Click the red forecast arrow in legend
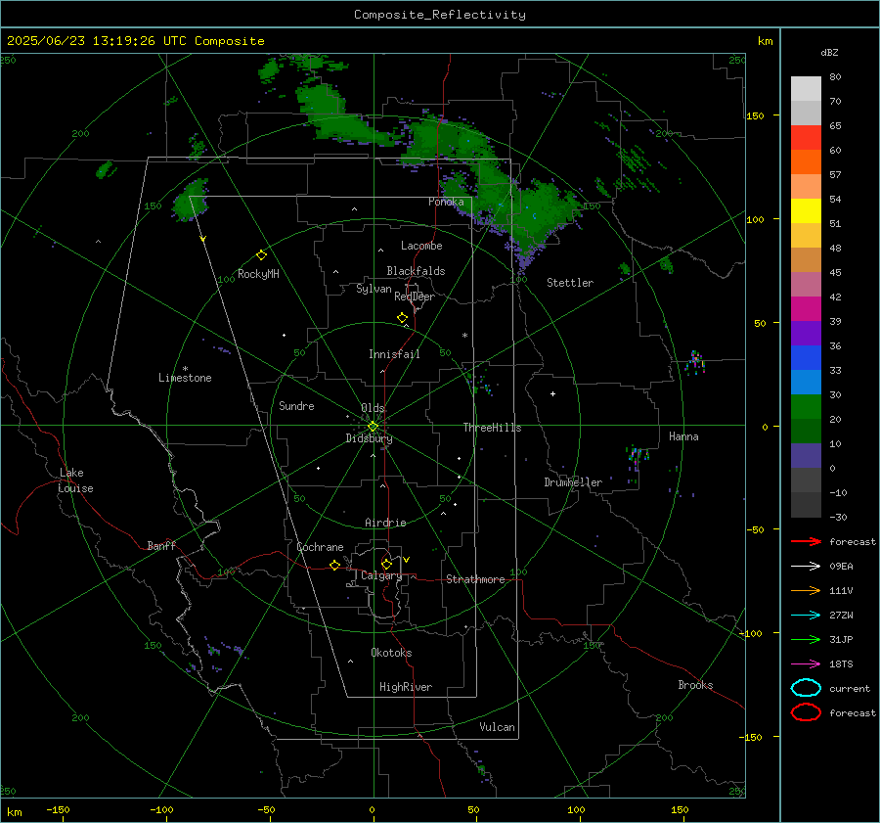This screenshot has height=823, width=880. coord(806,541)
